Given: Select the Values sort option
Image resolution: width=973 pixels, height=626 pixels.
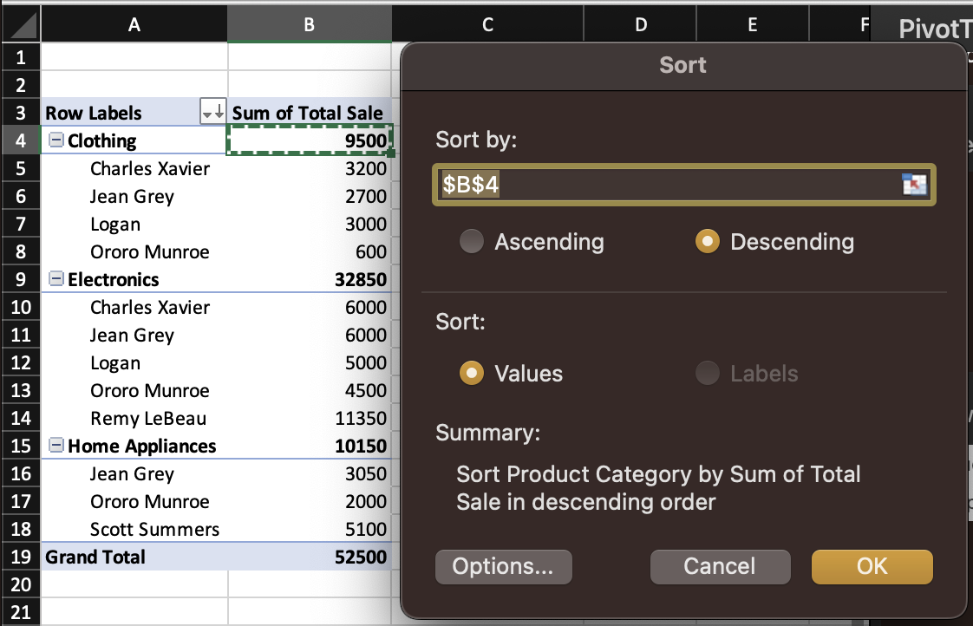Looking at the screenshot, I should (472, 374).
